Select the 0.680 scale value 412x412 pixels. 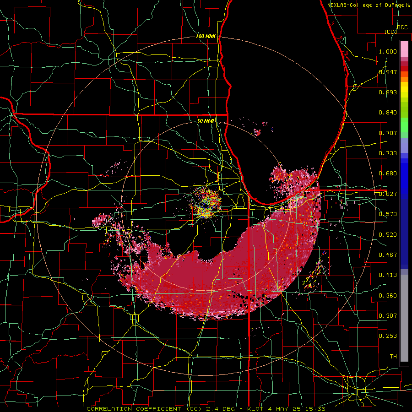tap(388, 173)
